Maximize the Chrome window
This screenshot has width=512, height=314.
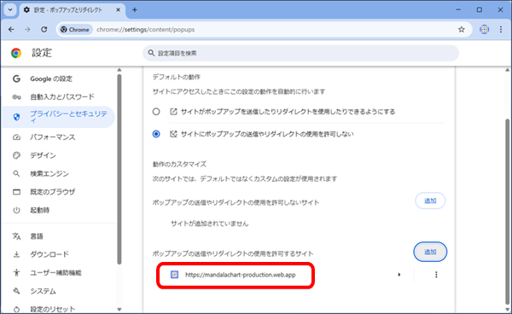click(479, 9)
